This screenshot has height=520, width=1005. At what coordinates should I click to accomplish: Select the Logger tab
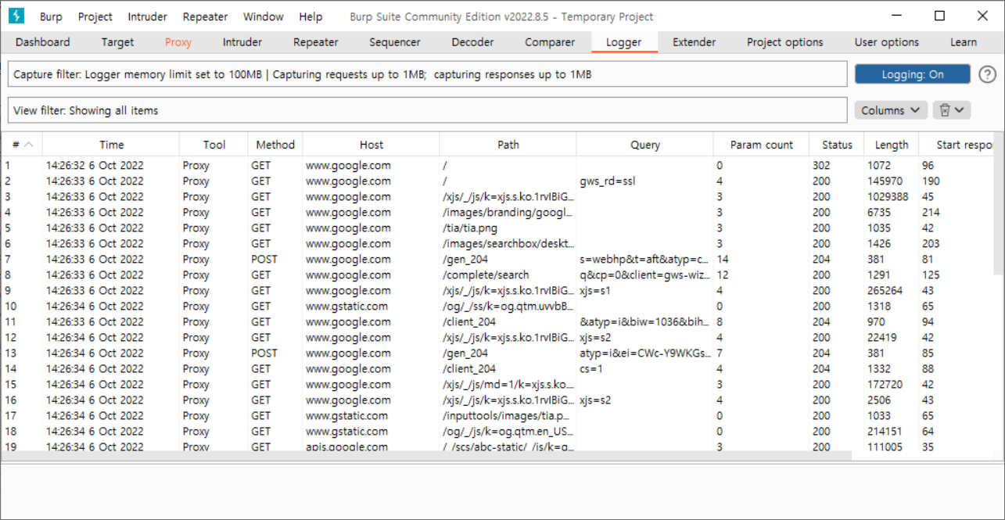click(624, 42)
